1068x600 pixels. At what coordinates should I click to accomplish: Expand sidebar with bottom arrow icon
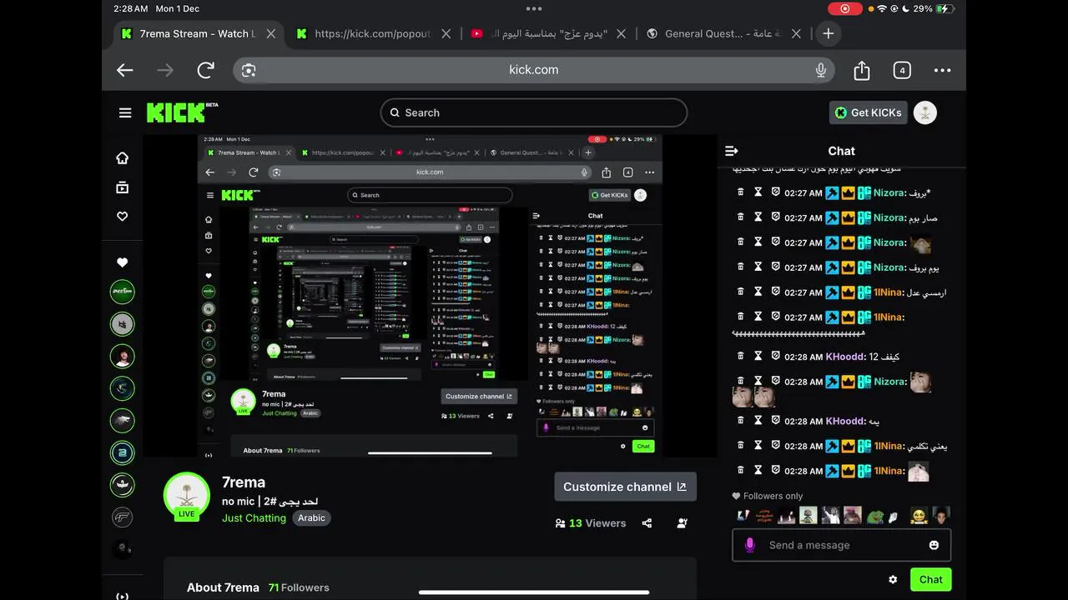click(123, 596)
